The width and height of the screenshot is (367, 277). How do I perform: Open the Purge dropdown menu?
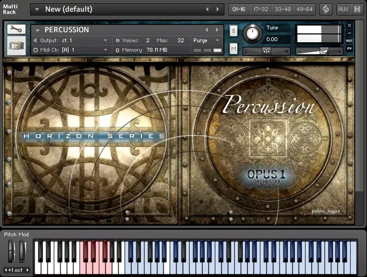tap(206, 41)
